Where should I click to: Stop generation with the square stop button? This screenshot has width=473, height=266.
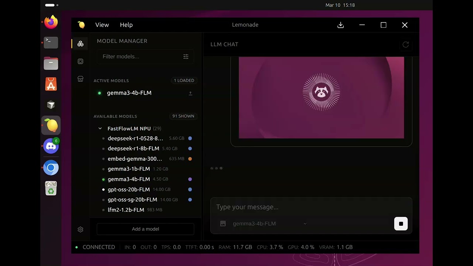point(401,224)
